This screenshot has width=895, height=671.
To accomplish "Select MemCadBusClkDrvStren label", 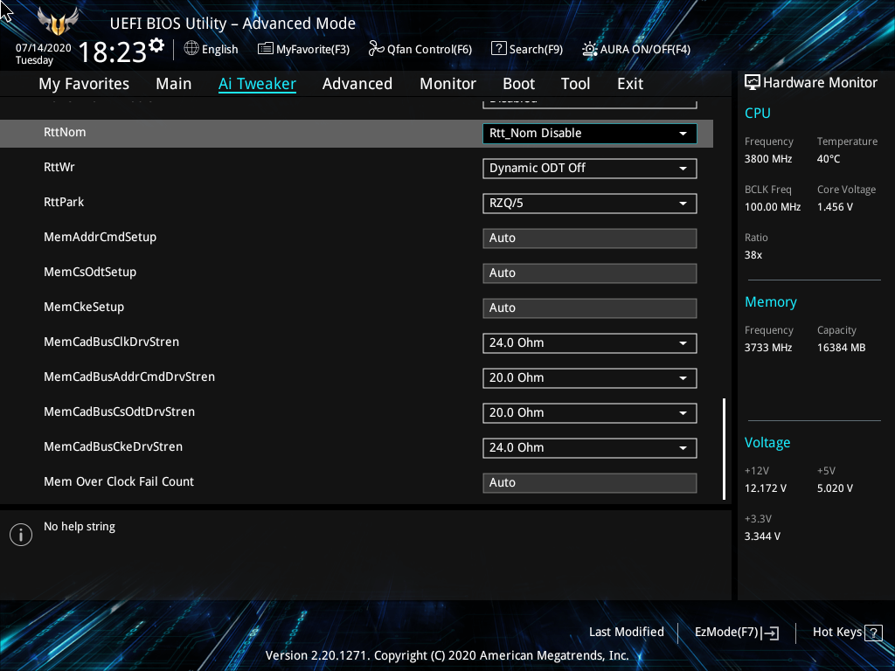I will pyautogui.click(x=111, y=342).
